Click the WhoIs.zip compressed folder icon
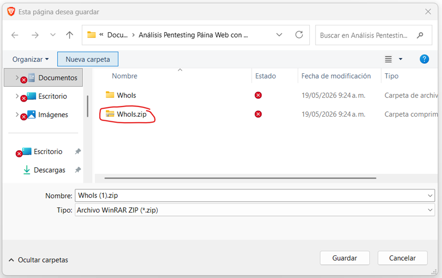442x278 pixels. (110, 113)
